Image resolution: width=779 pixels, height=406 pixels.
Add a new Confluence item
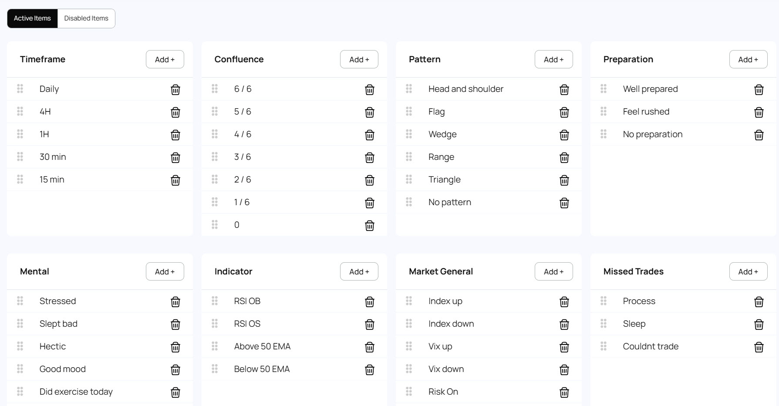[359, 59]
